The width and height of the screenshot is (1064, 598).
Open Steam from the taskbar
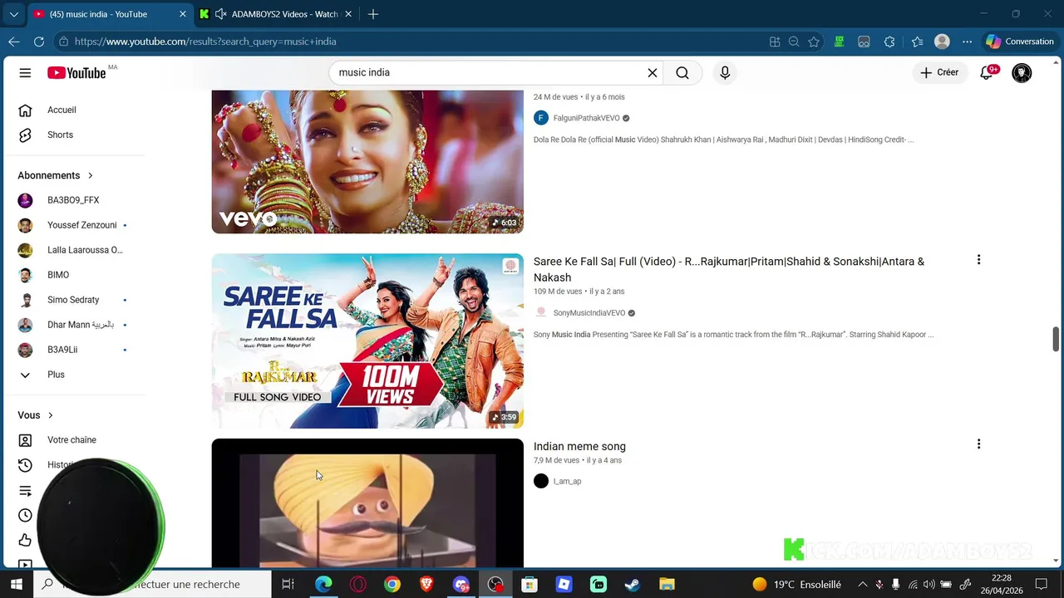click(x=632, y=585)
